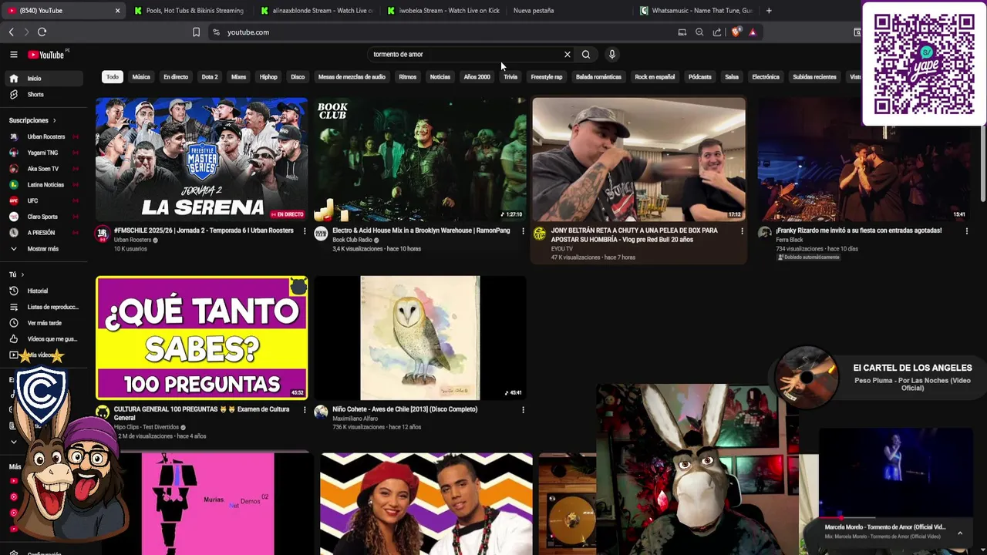This screenshot has height=555, width=987.
Task: Open options menu for Franky Rizardo video
Action: (967, 230)
